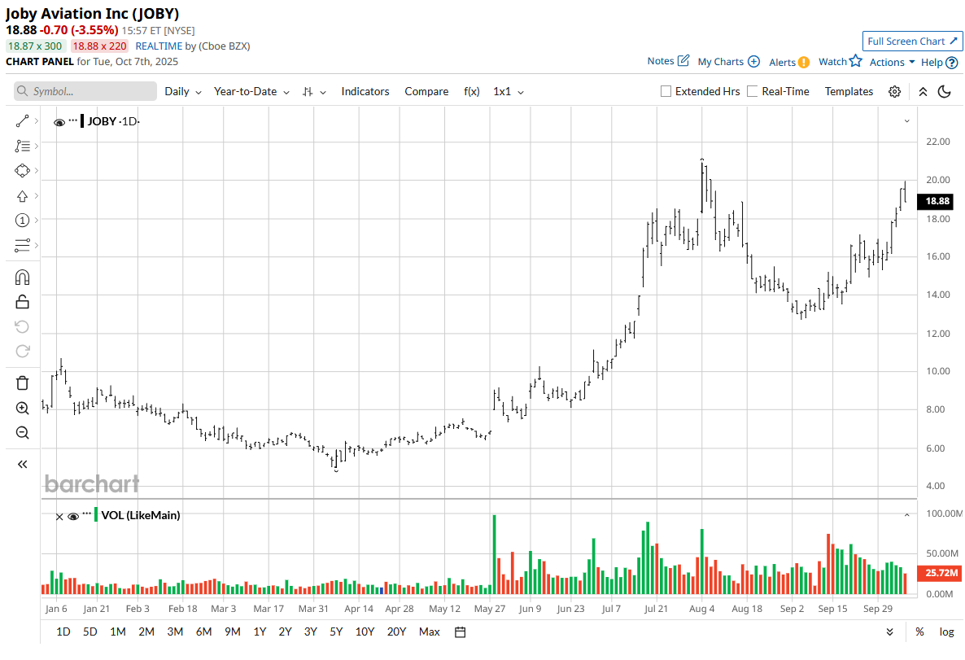Select the 1Y time range button

tap(260, 632)
